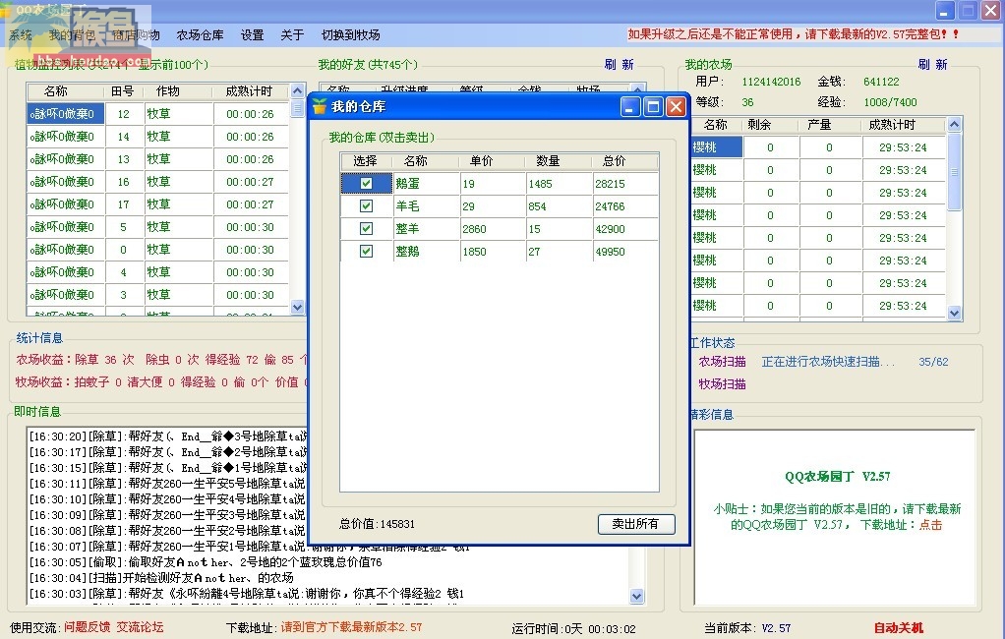Image resolution: width=1005 pixels, height=639 pixels.
Task: Close the 我的仓库 dialog
Action: coord(676,106)
